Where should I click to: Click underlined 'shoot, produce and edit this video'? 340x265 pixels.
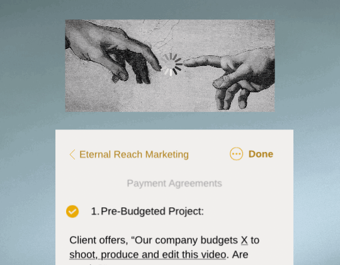click(148, 254)
